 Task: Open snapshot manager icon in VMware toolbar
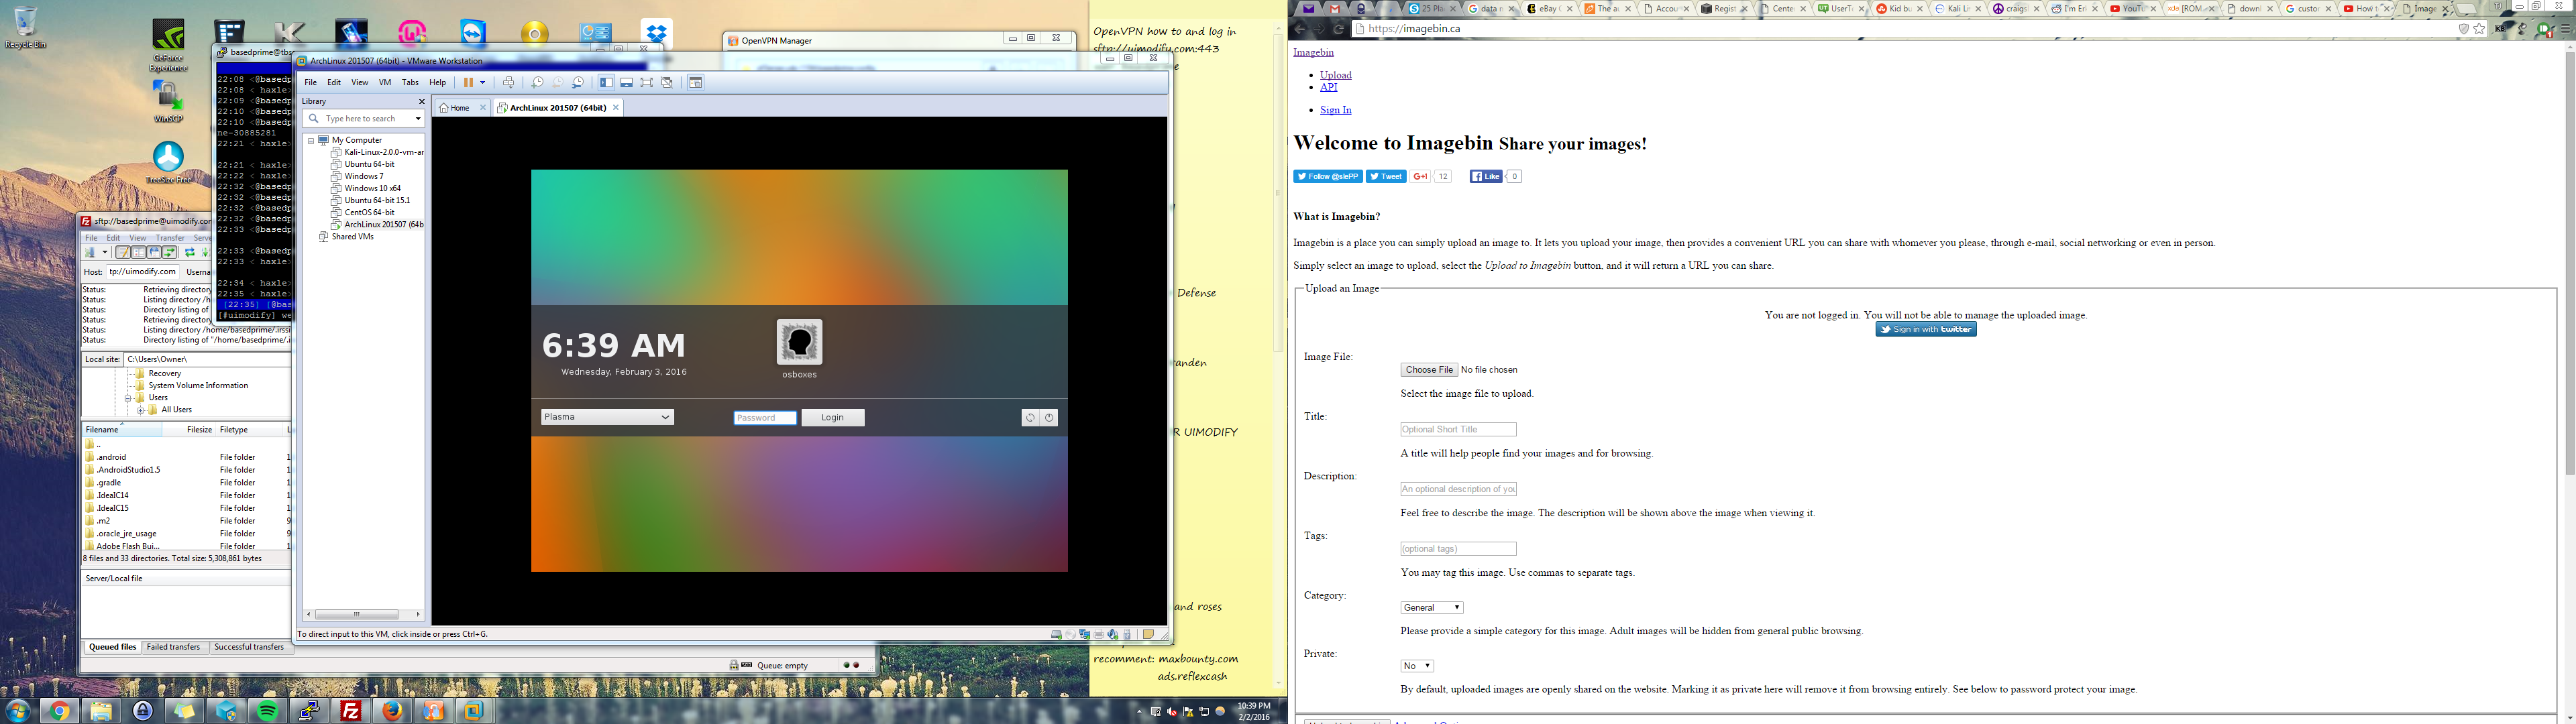(578, 83)
